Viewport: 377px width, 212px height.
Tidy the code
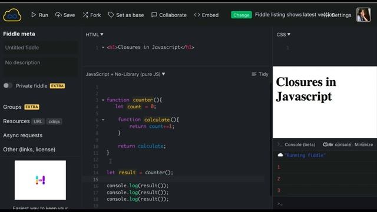(260, 74)
